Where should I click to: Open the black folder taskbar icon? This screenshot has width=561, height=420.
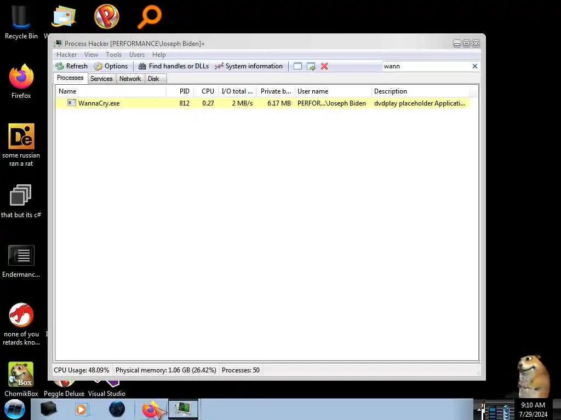click(x=49, y=409)
